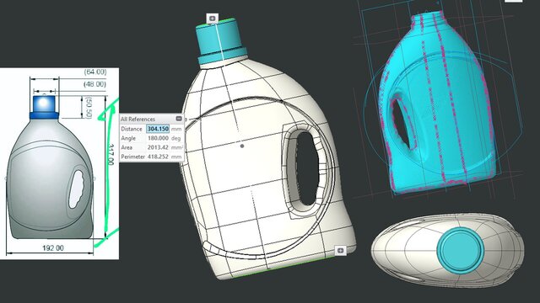The width and height of the screenshot is (540, 303).
Task: Select the blue cap in the reference drawing
Action: pyautogui.click(x=44, y=107)
